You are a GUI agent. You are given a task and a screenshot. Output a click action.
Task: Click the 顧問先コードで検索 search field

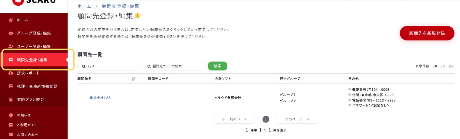pos(174,66)
